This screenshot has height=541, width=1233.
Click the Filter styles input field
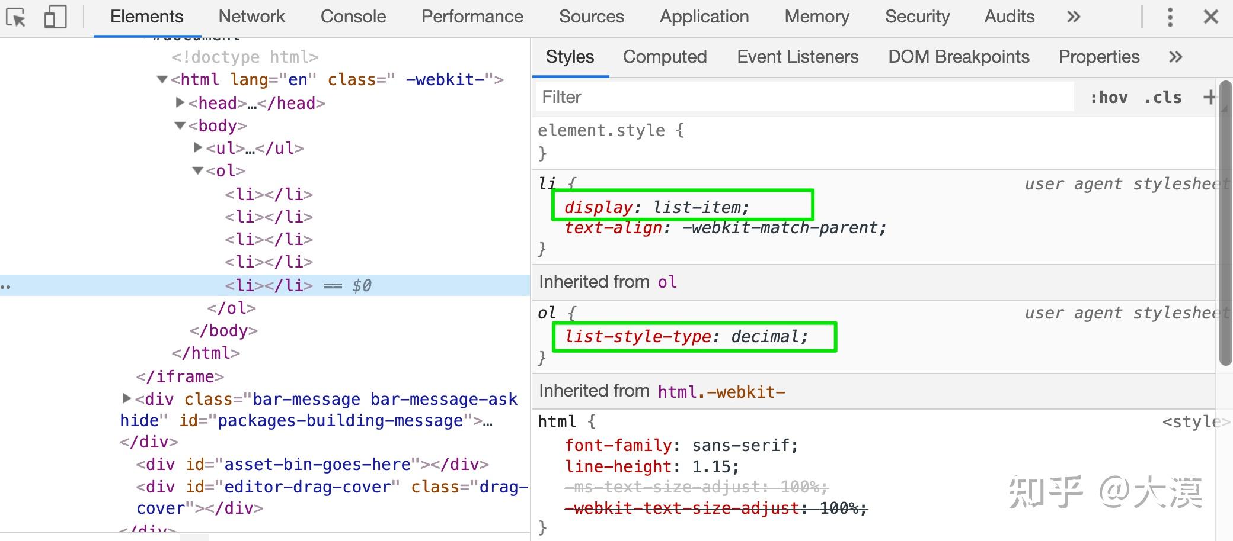pos(804,97)
